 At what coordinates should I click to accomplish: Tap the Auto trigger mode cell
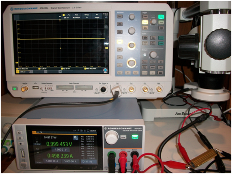coord(76,15)
